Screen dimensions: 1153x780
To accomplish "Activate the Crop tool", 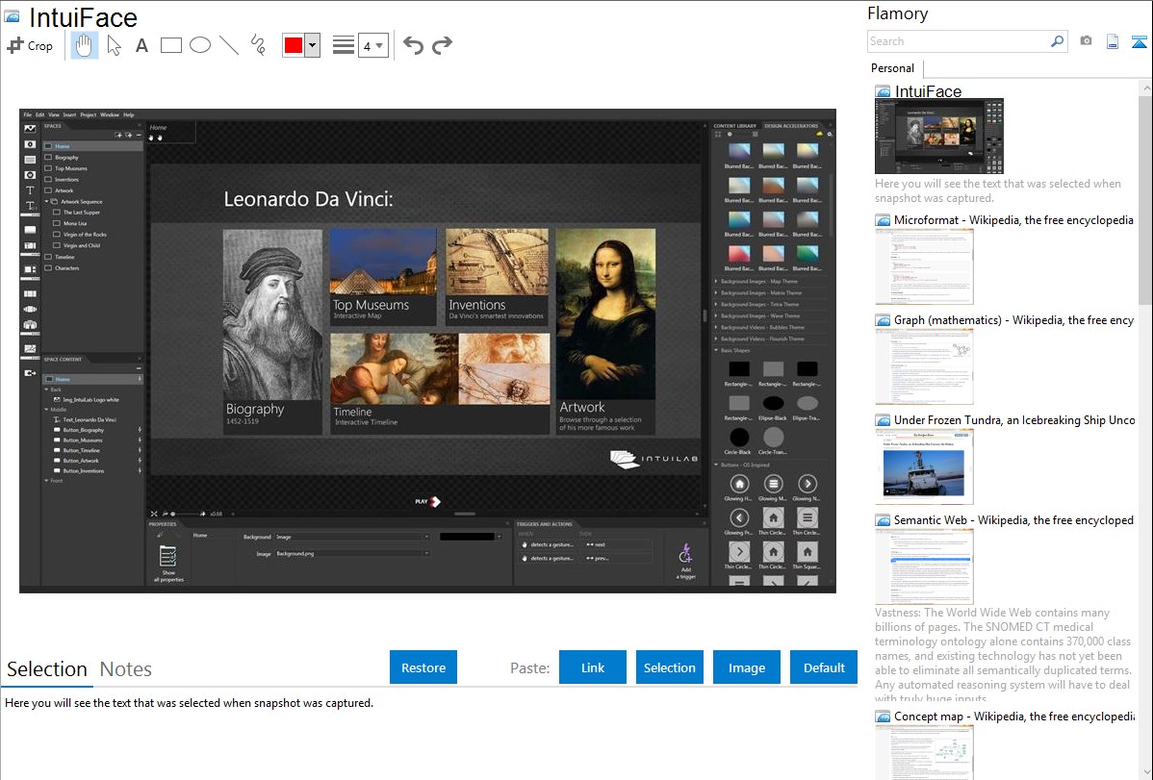I will [30, 45].
